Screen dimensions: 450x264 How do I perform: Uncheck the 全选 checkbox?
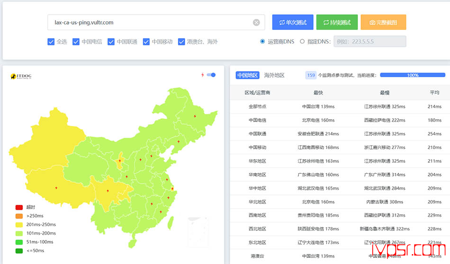[x=51, y=42]
